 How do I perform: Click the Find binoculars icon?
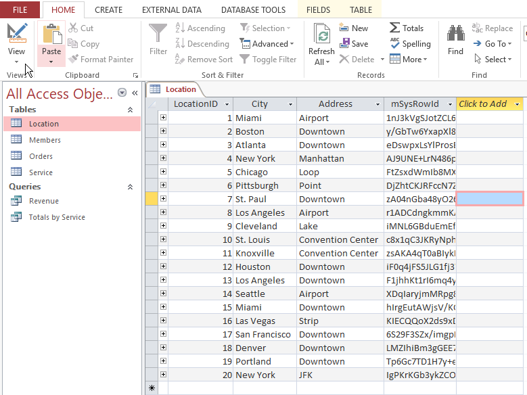[456, 34]
